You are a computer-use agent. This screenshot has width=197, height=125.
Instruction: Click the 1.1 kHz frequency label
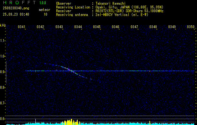pyautogui.click(x=3, y=41)
